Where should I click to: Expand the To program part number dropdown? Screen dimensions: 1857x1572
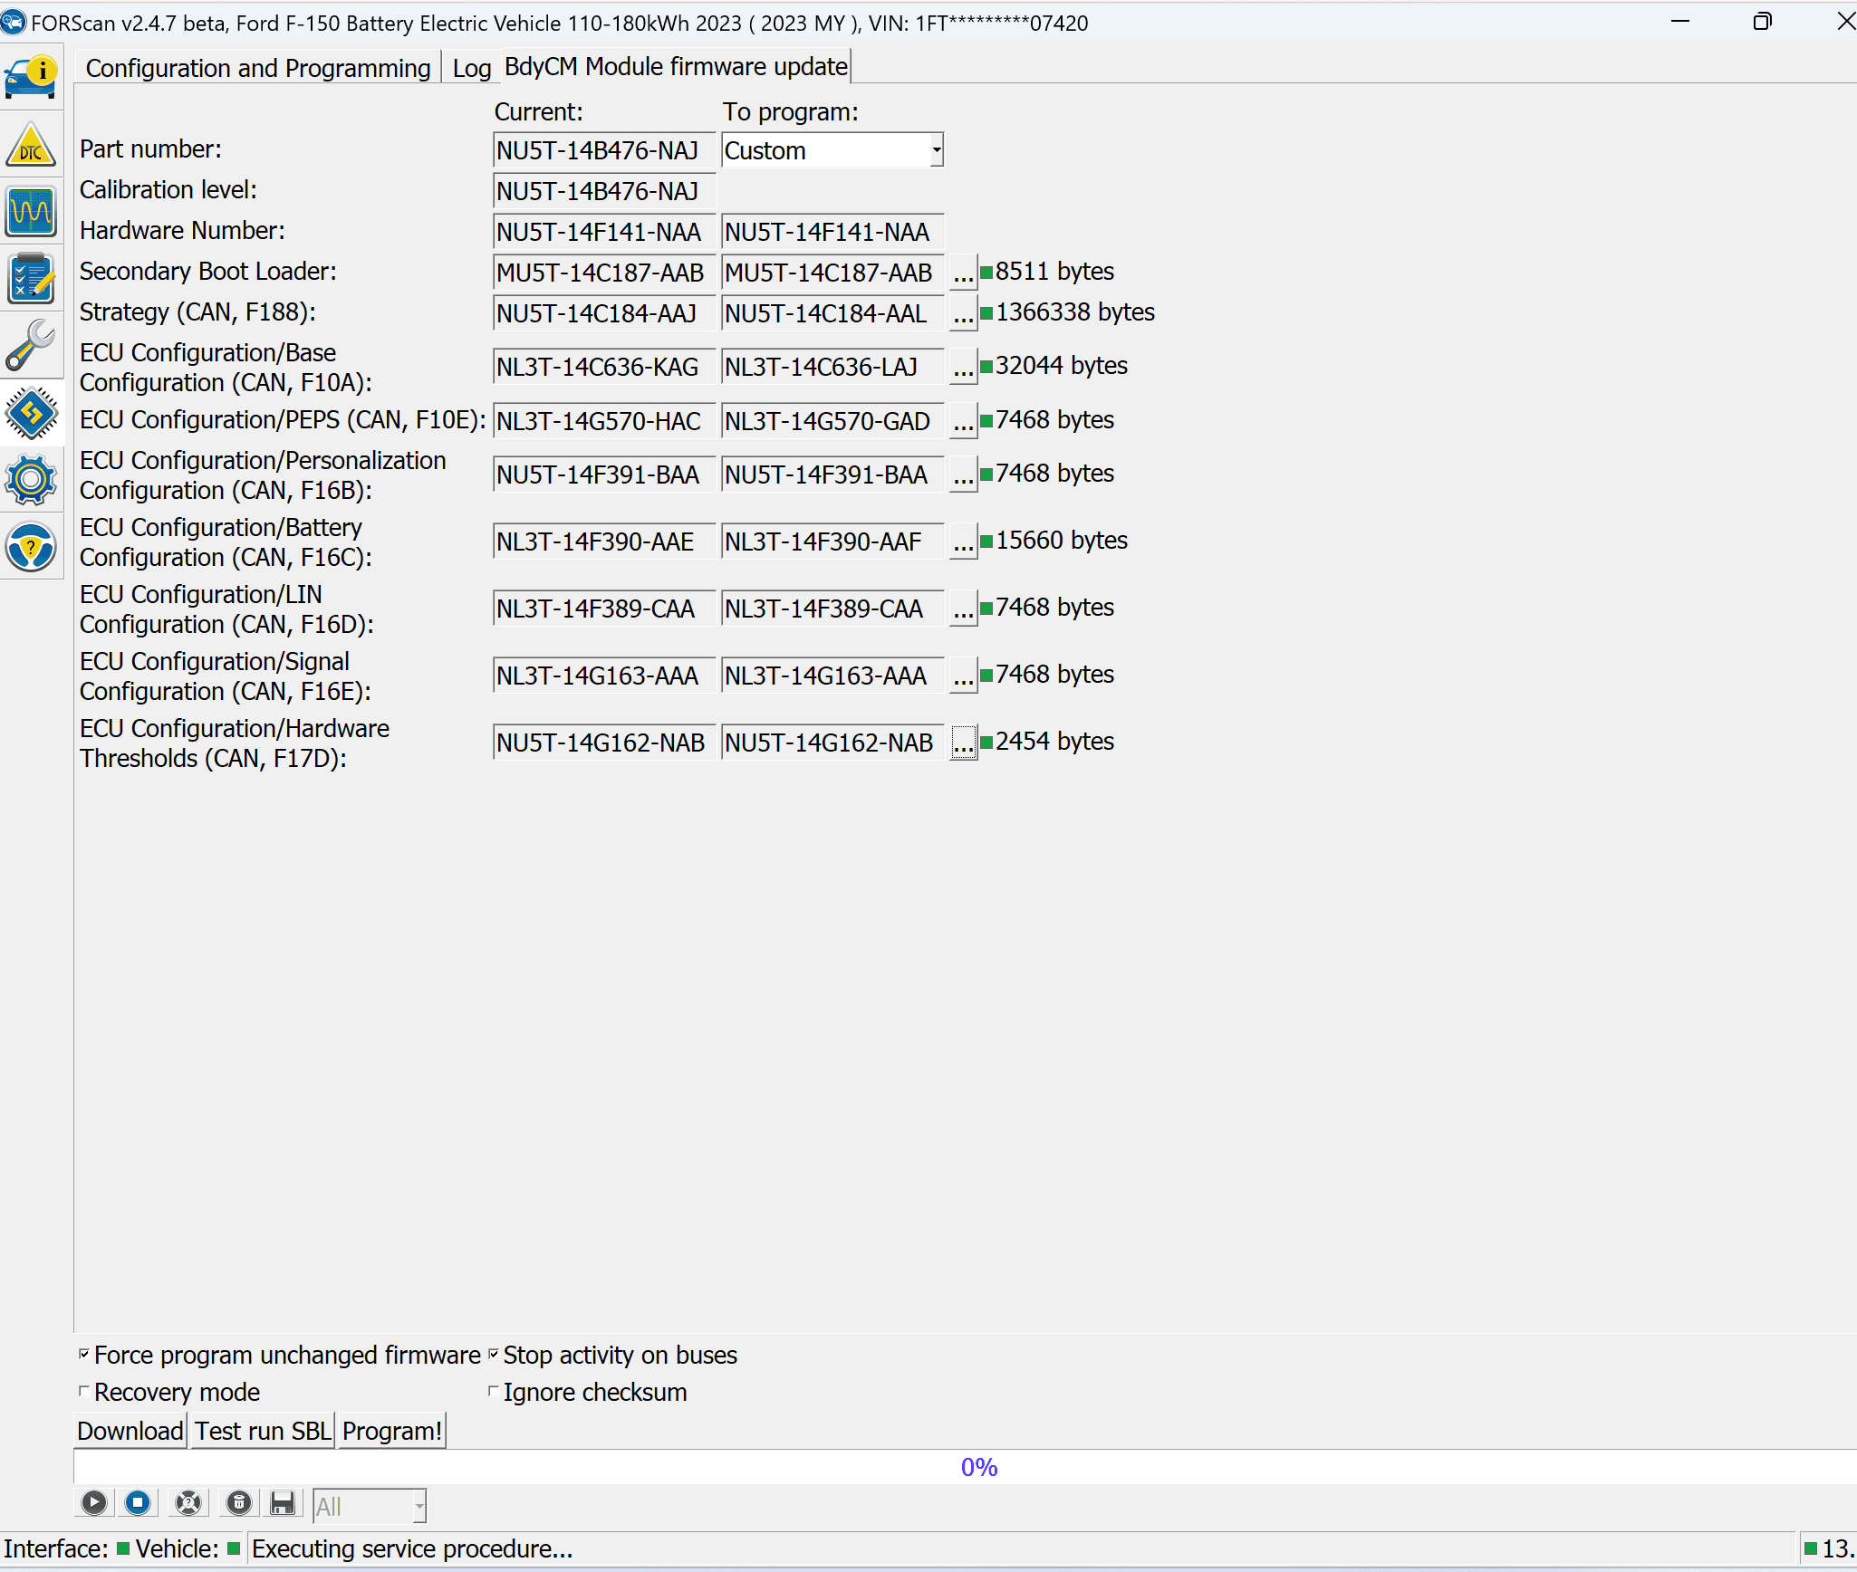(x=937, y=149)
